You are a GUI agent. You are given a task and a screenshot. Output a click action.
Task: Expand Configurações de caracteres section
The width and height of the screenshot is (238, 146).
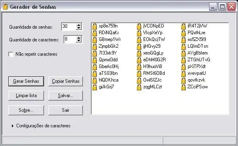click(13, 126)
